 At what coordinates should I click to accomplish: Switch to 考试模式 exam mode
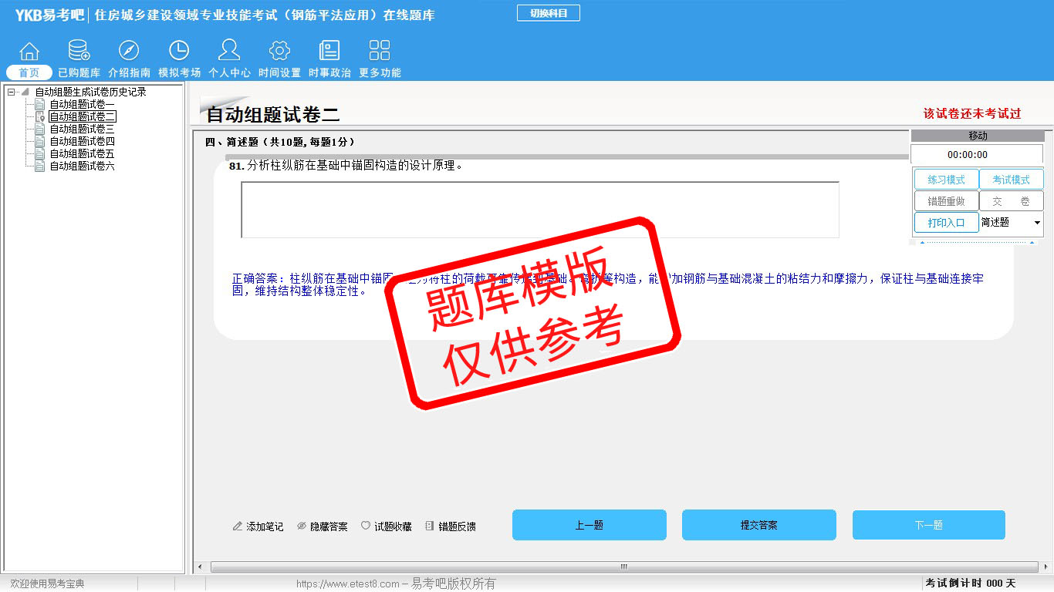1011,180
